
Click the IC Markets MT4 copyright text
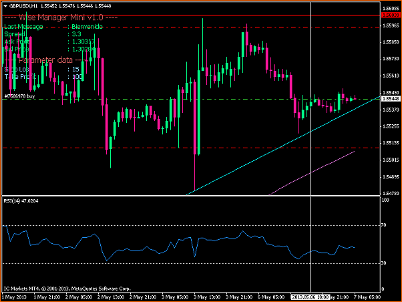tap(67, 289)
